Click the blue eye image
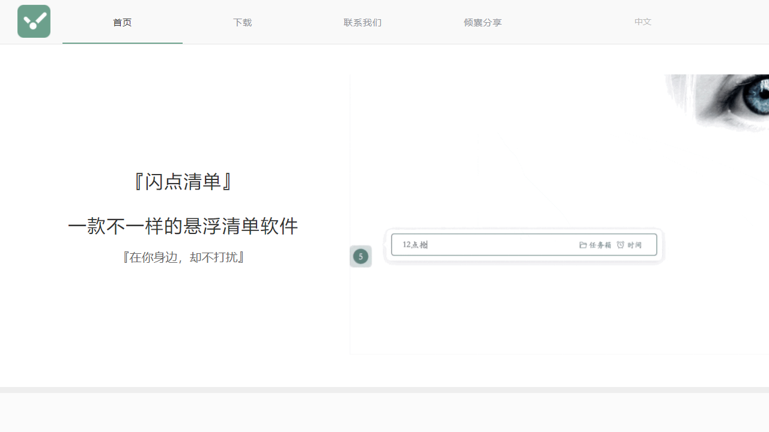This screenshot has width=769, height=432. [717, 102]
